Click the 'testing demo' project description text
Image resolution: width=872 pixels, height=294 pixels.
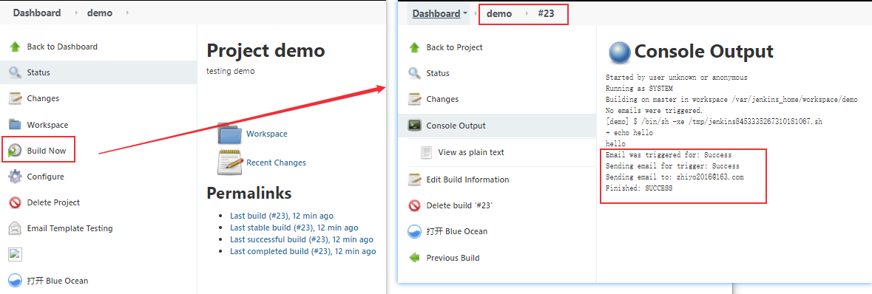pyautogui.click(x=231, y=71)
